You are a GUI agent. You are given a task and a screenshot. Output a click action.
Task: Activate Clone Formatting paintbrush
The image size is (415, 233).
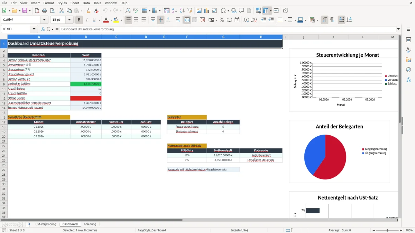[x=89, y=11]
